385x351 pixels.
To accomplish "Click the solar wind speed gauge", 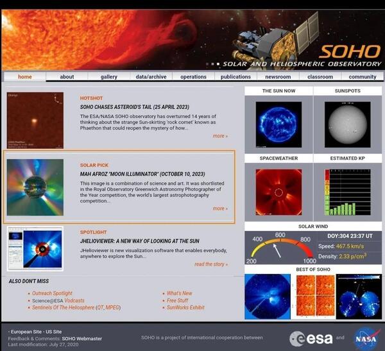I will [x=280, y=248].
